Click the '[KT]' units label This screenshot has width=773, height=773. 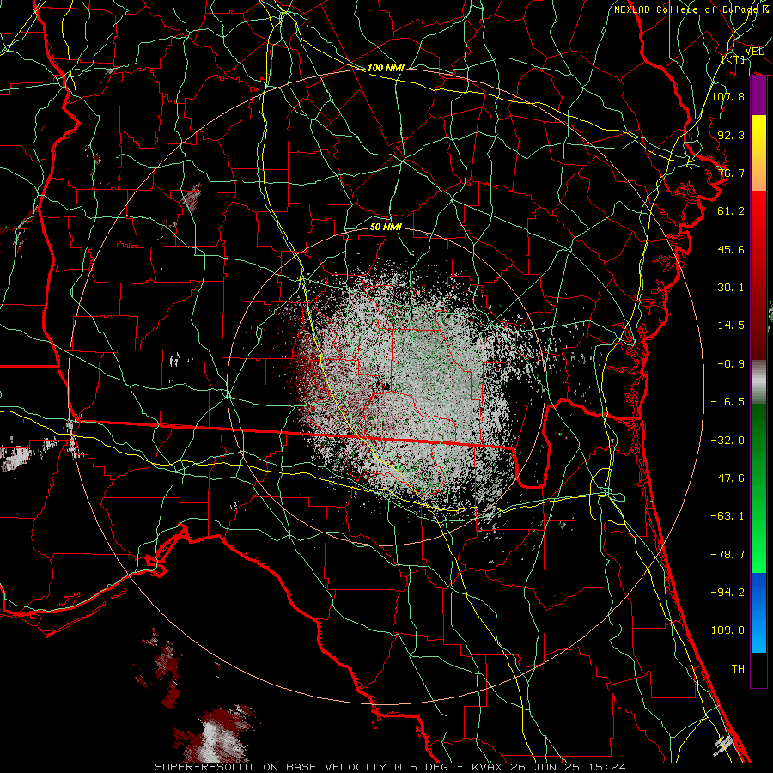click(x=733, y=59)
